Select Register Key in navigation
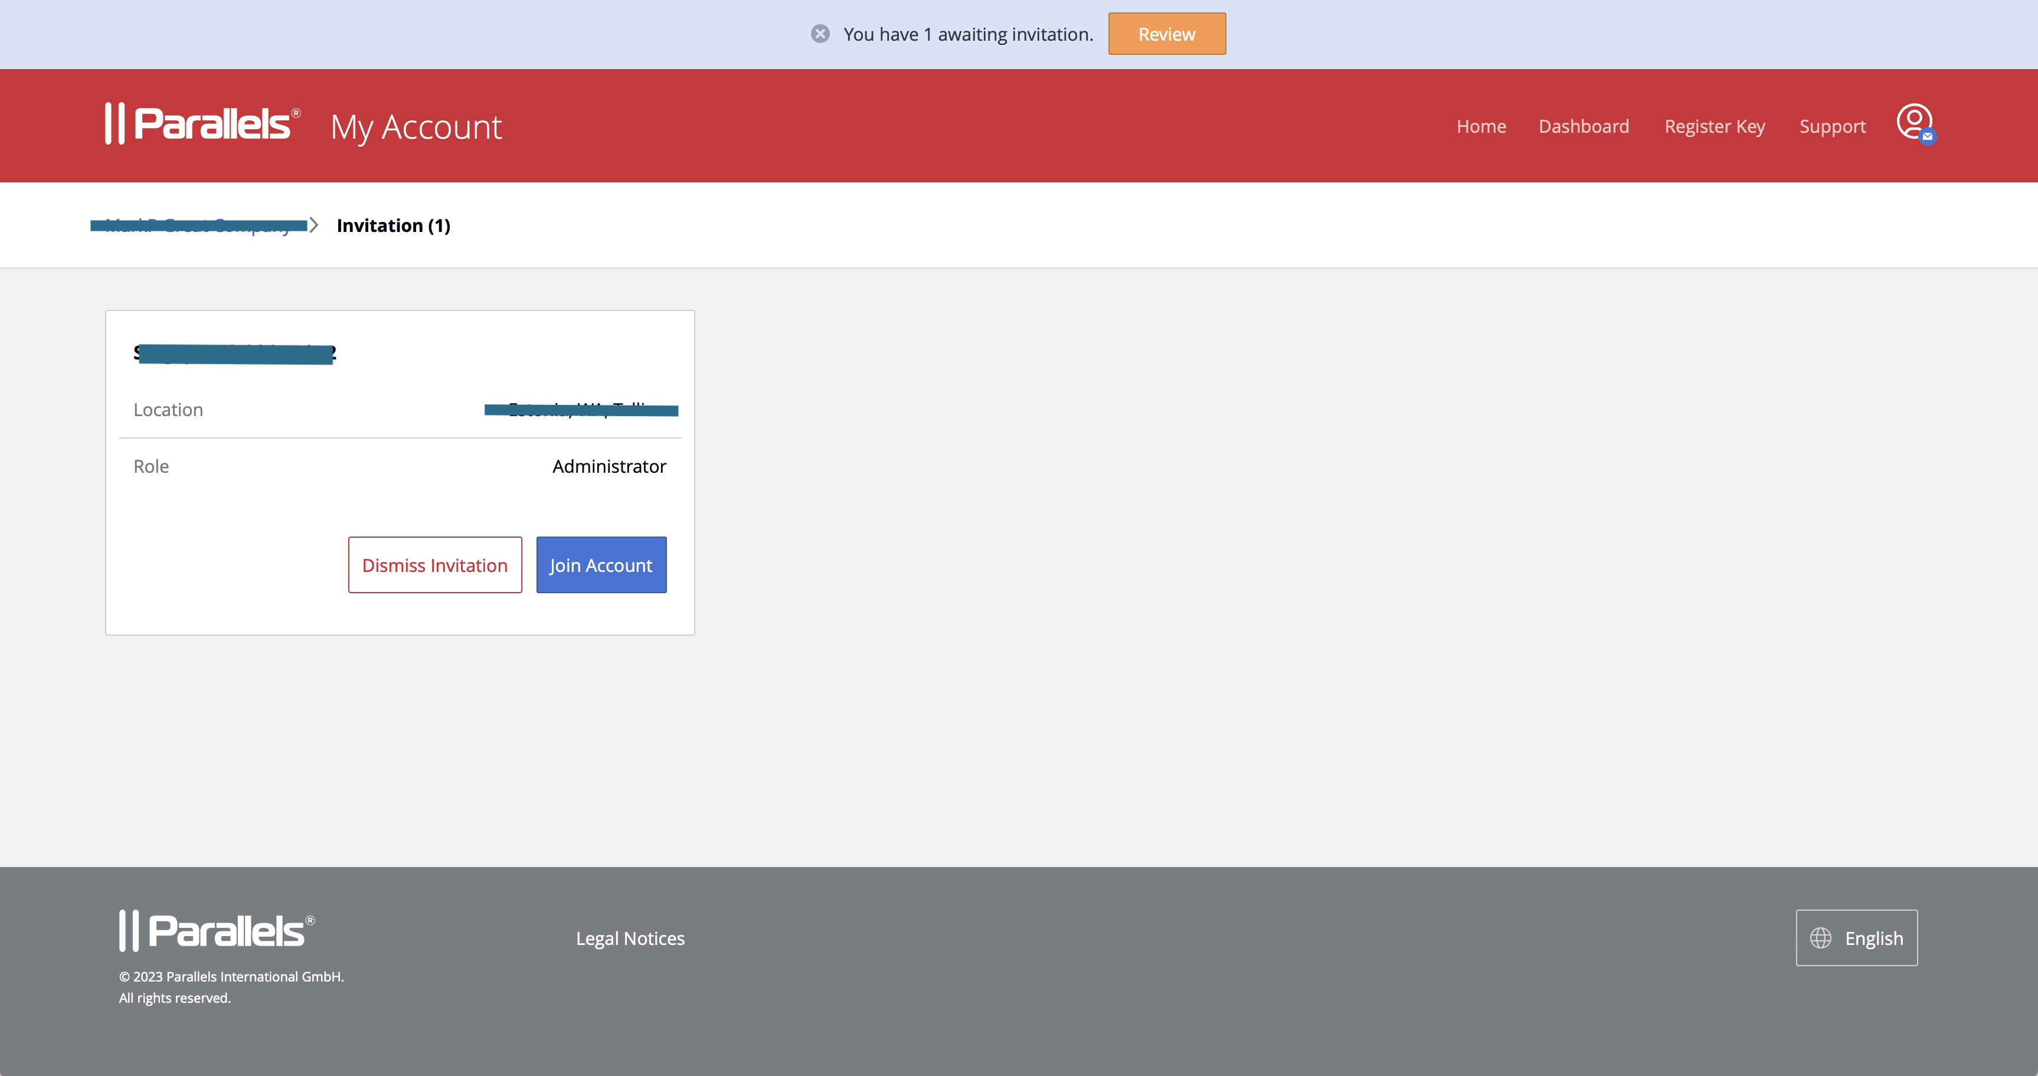This screenshot has height=1076, width=2038. coord(1715,126)
